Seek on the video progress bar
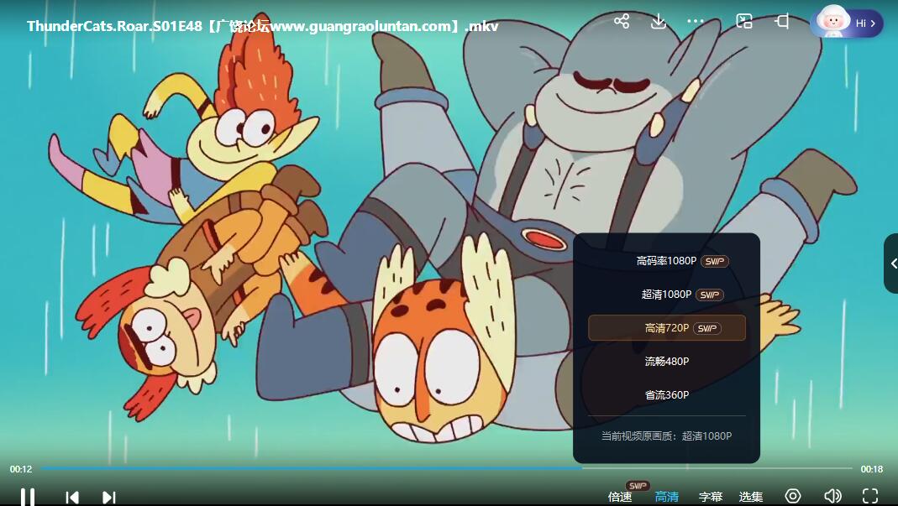This screenshot has height=506, width=898. coord(447,468)
